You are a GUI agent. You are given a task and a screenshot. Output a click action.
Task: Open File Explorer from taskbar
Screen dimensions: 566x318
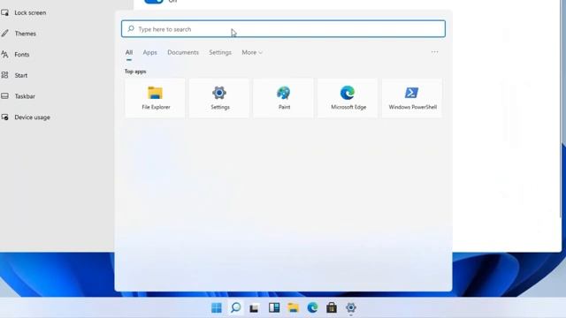click(293, 307)
